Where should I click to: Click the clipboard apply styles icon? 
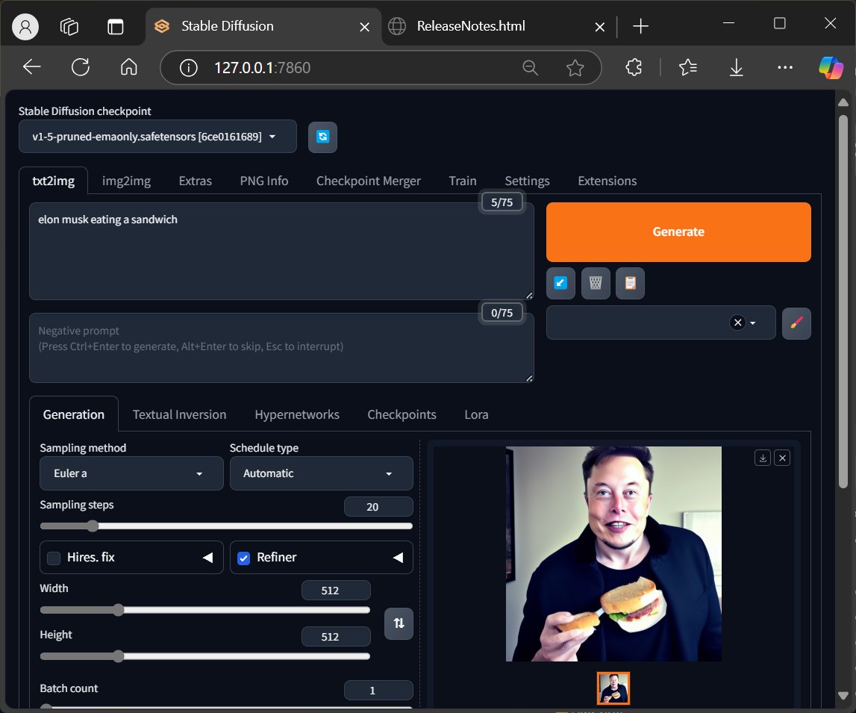click(630, 283)
